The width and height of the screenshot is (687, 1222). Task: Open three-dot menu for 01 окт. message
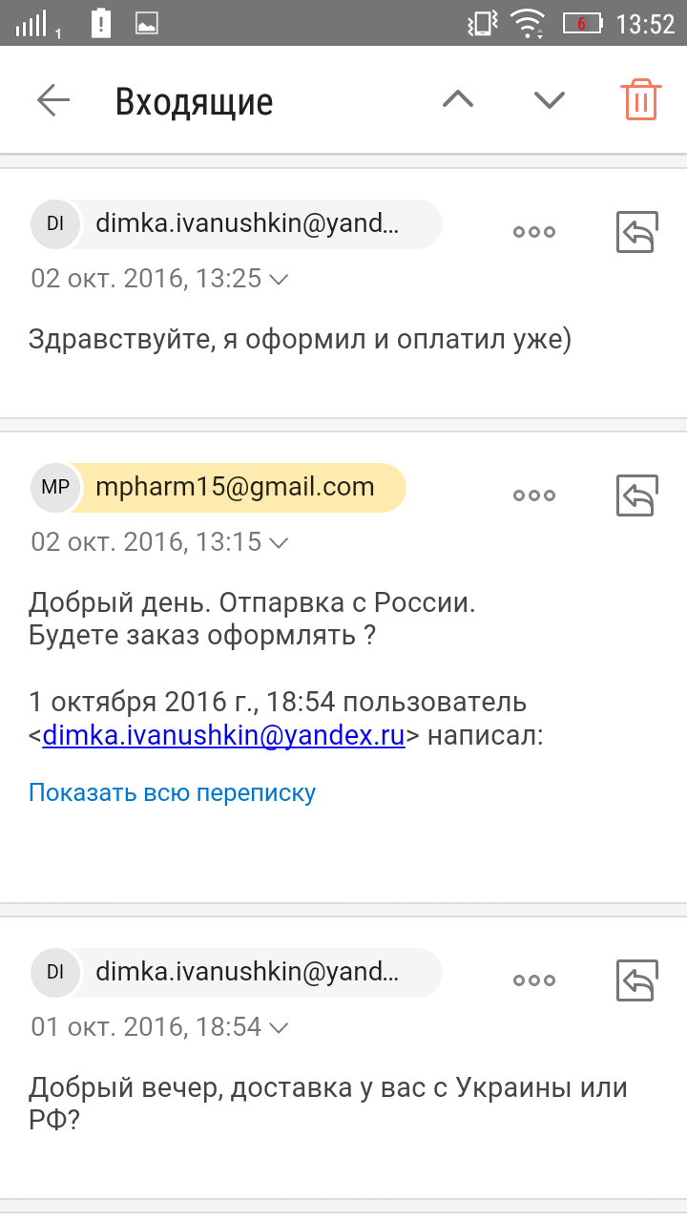pos(534,980)
